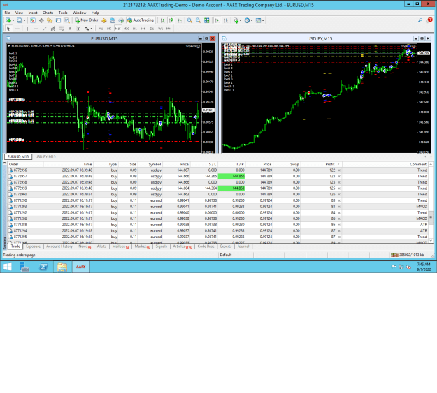Collapse EURUSD chart header triangle

point(9,46)
